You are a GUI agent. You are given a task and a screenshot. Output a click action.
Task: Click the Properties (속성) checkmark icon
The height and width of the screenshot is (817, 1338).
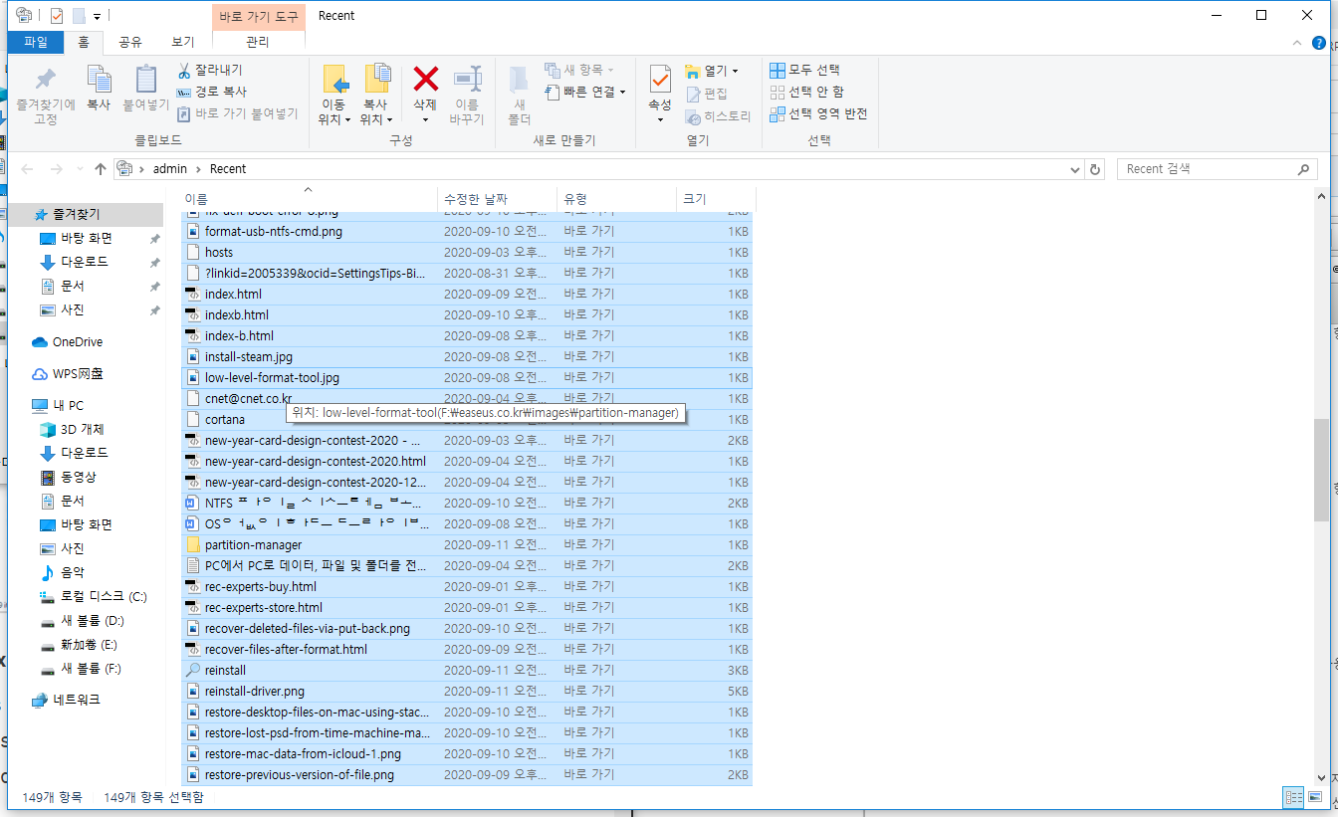659,80
